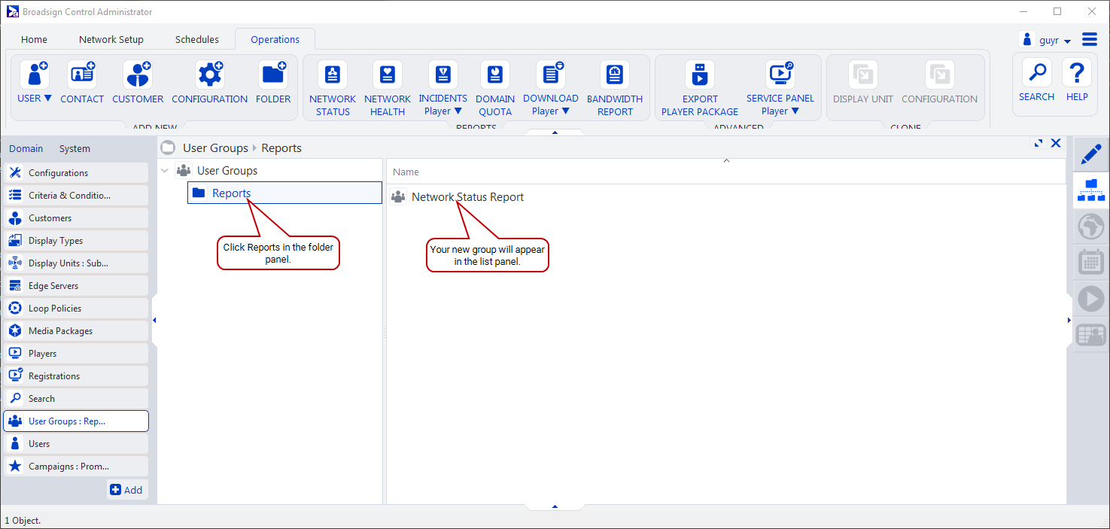Click the Add New Configuration gear icon
Screen dimensions: 1110x529
tap(209, 75)
